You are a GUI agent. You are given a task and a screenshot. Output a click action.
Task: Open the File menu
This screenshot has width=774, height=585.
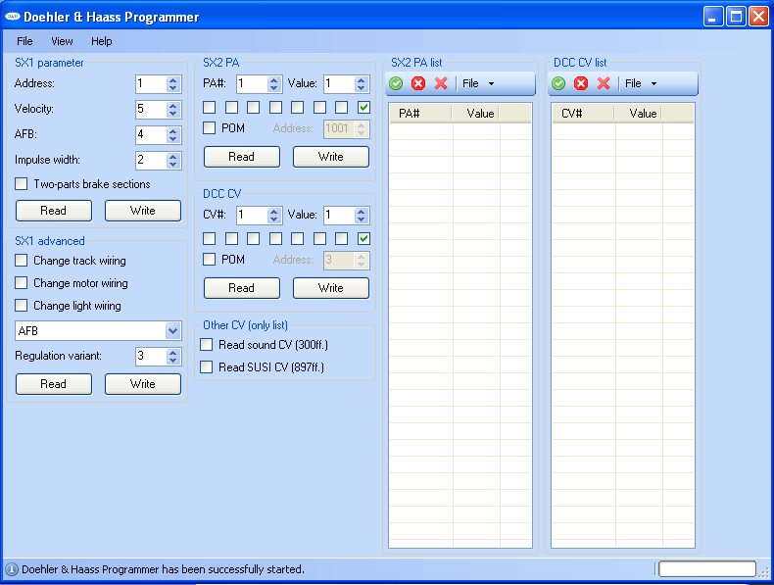(24, 41)
